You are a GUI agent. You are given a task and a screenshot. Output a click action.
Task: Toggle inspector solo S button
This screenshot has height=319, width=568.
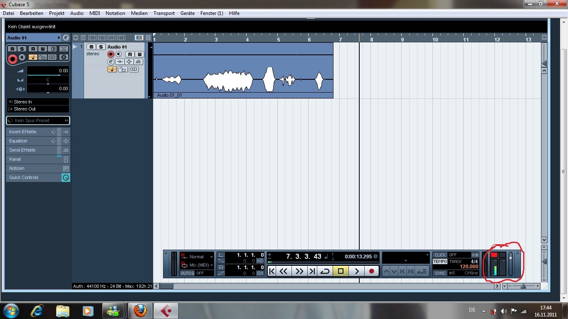(x=22, y=49)
